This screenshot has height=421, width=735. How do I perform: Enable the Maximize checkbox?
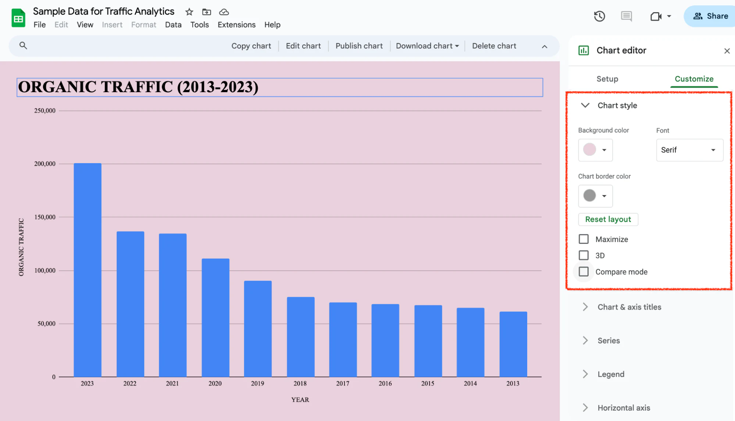click(584, 239)
